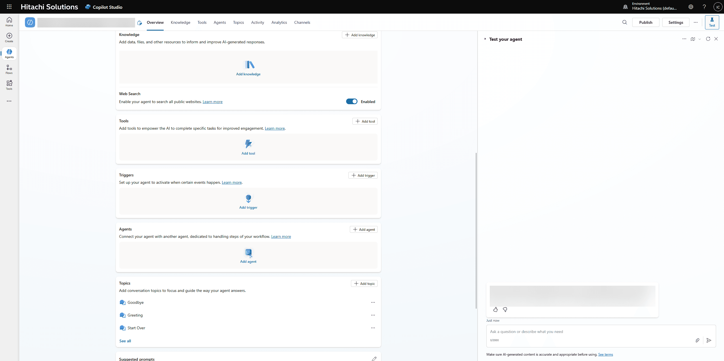Click the Add agent header button

(364, 229)
